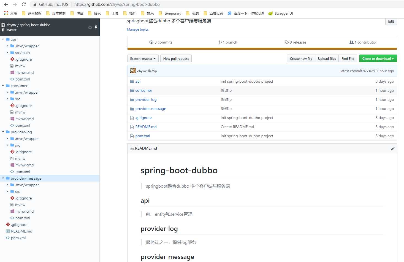Reload the page with refresh icon
The image size is (404, 262).
point(24,4)
